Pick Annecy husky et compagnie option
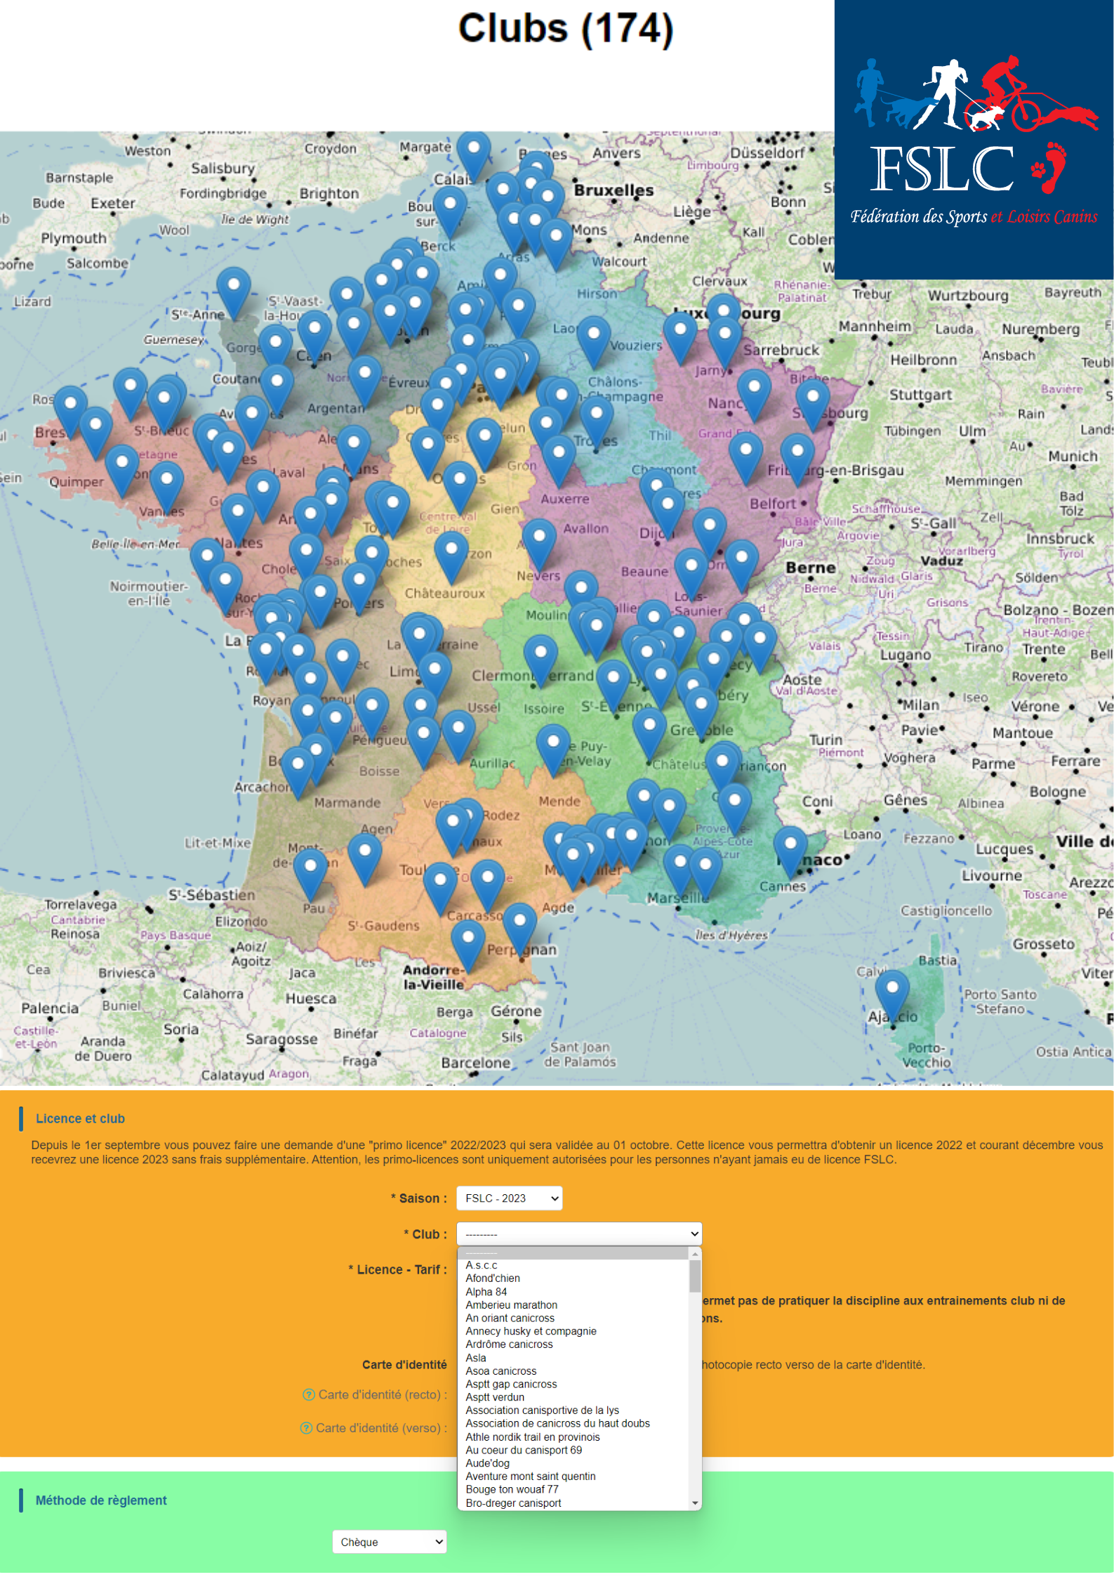1114x1577 pixels. (x=573, y=1331)
